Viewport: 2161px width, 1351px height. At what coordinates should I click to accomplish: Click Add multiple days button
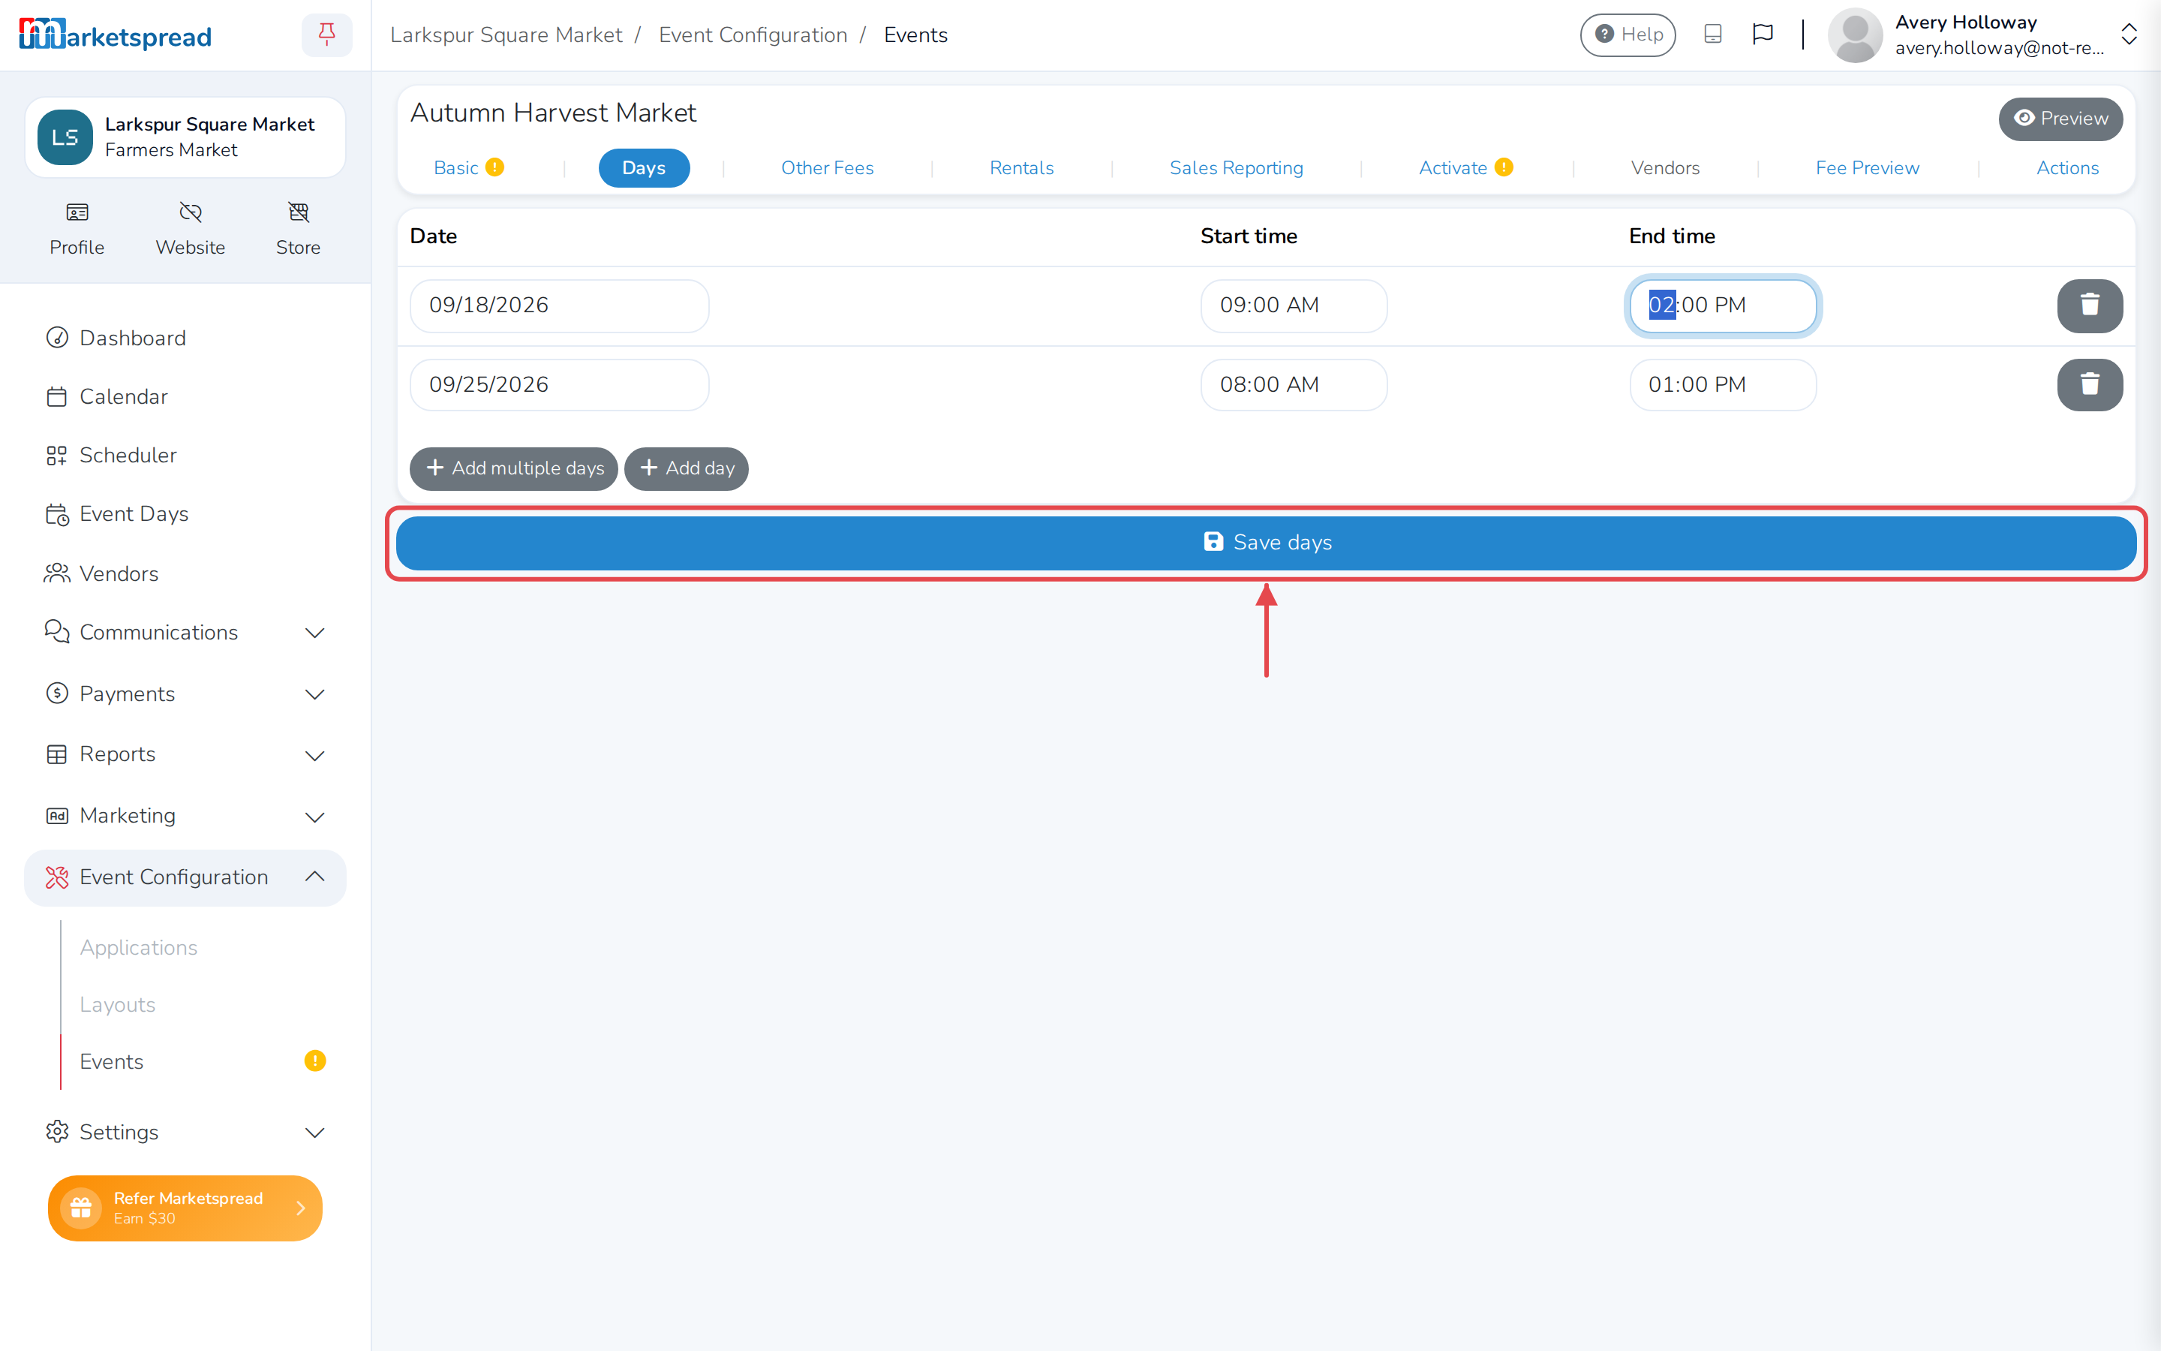coord(513,468)
